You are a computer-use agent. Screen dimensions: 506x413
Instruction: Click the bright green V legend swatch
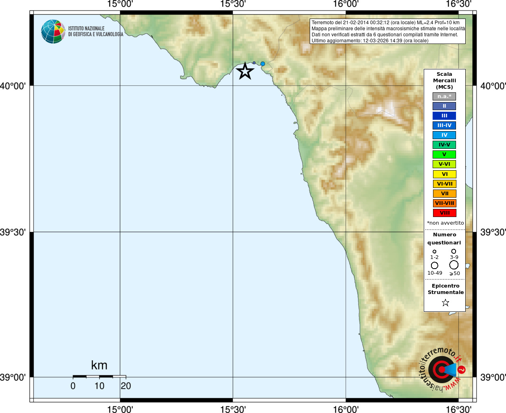coord(444,154)
